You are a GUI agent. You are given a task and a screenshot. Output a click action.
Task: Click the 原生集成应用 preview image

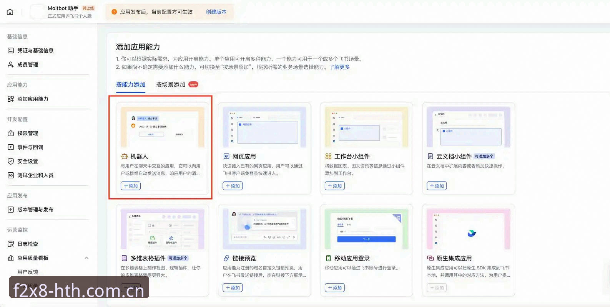click(469, 229)
